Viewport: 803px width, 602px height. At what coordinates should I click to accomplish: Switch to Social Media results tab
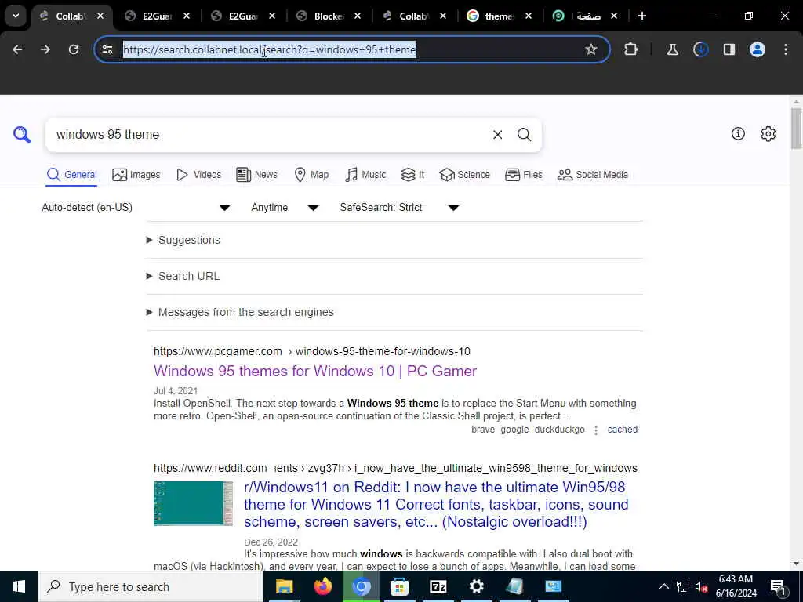[593, 175]
